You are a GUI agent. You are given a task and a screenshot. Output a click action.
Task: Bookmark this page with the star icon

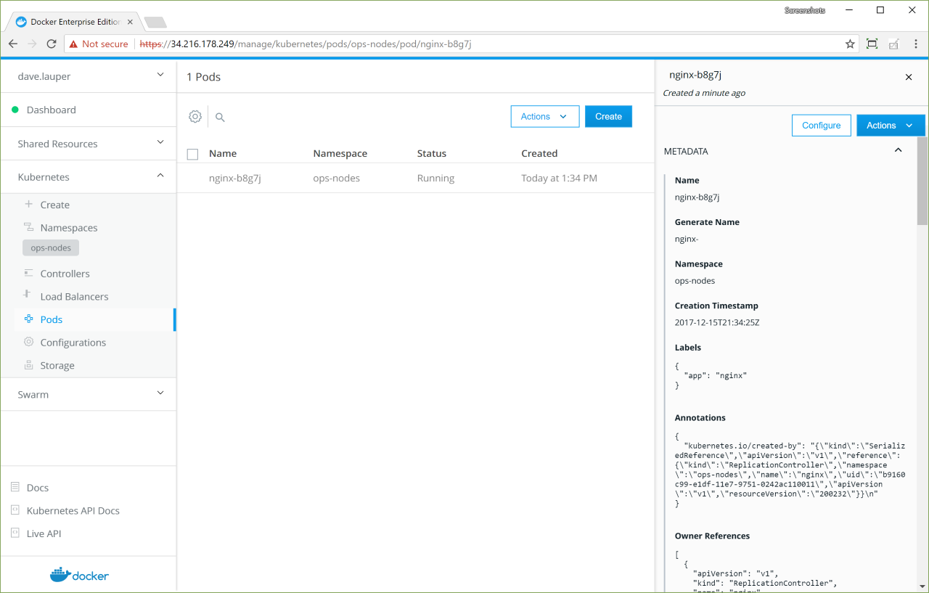[x=850, y=44]
